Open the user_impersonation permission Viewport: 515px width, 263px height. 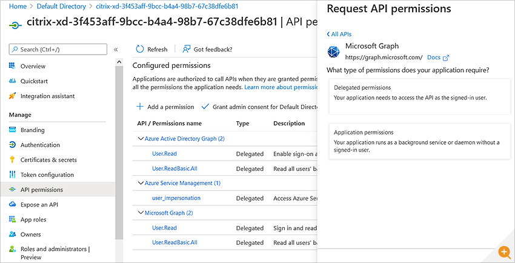(x=176, y=198)
